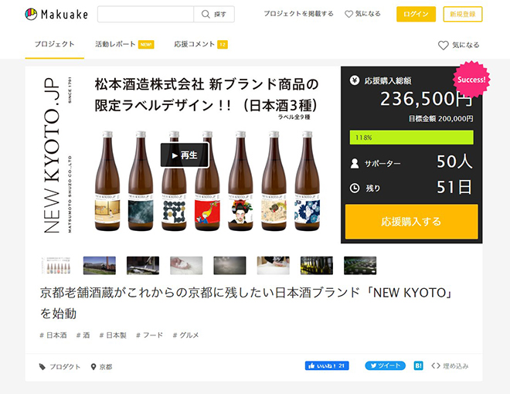Select the fifth gray thumbnail
Viewport: 510px width, 394px height.
pos(229,266)
